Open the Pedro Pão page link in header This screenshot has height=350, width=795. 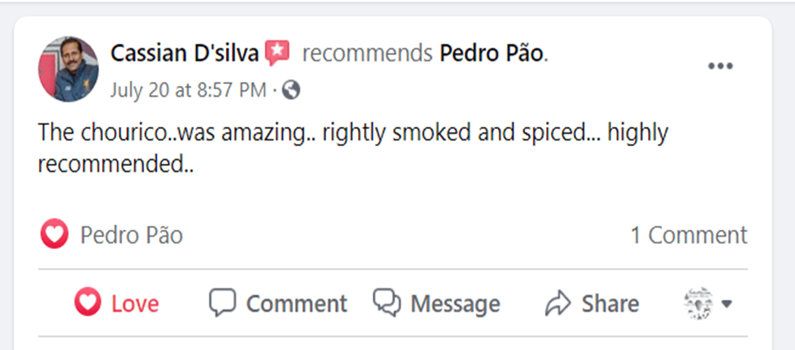[492, 53]
